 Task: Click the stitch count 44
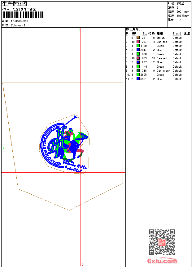point(146,66)
